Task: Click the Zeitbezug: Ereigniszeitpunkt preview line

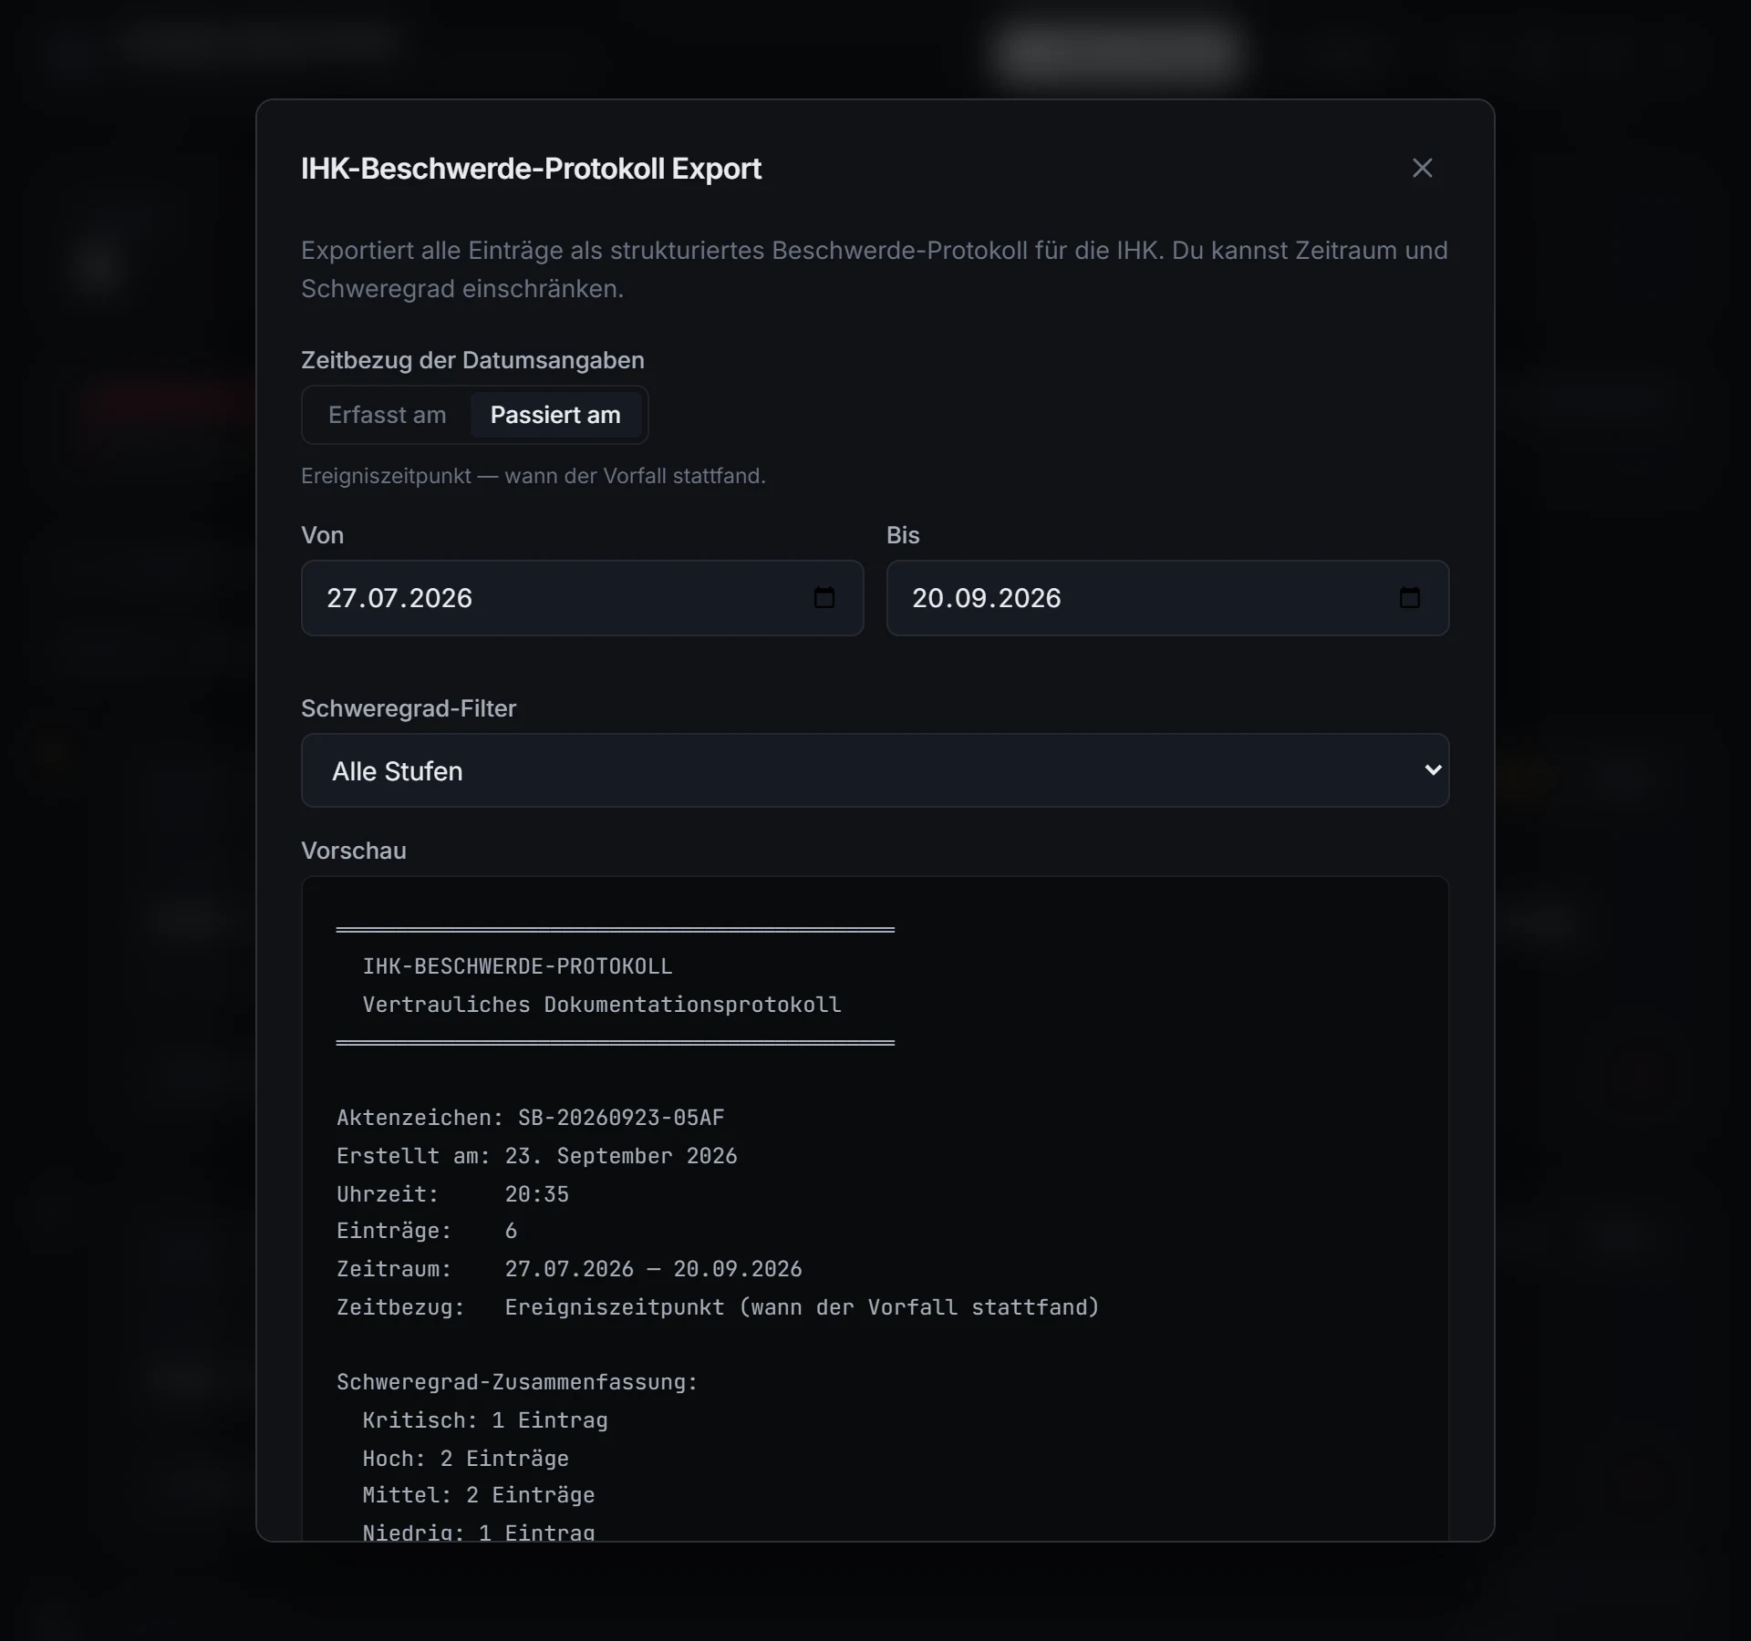Action: point(718,1308)
